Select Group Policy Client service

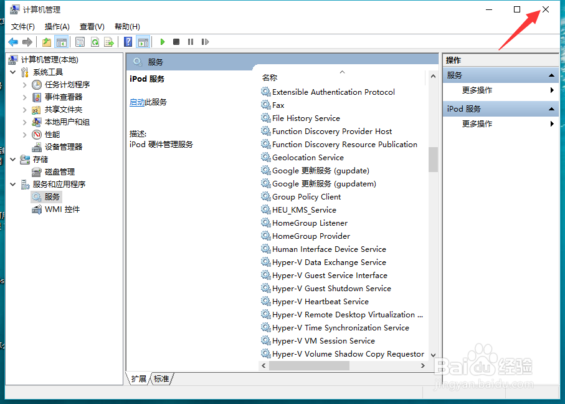[x=306, y=197]
